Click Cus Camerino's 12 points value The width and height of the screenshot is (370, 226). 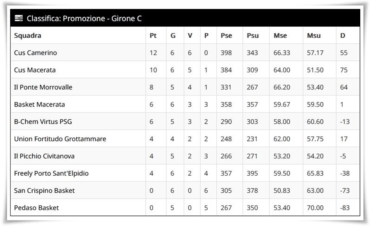(x=153, y=53)
